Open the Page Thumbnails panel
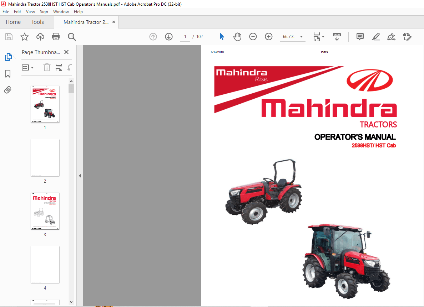The height and width of the screenshot is (307, 424). coord(8,57)
